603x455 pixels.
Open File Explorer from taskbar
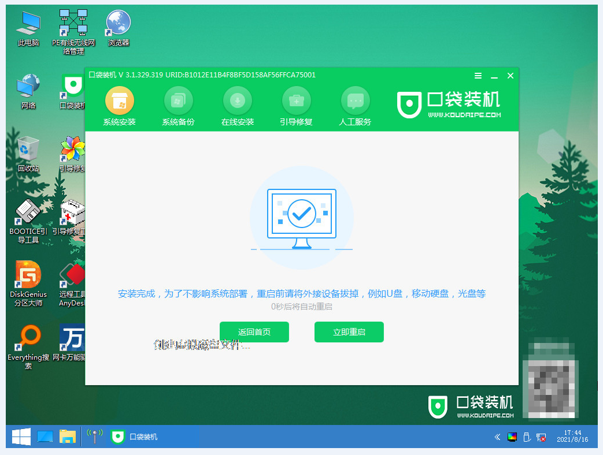[x=67, y=437]
